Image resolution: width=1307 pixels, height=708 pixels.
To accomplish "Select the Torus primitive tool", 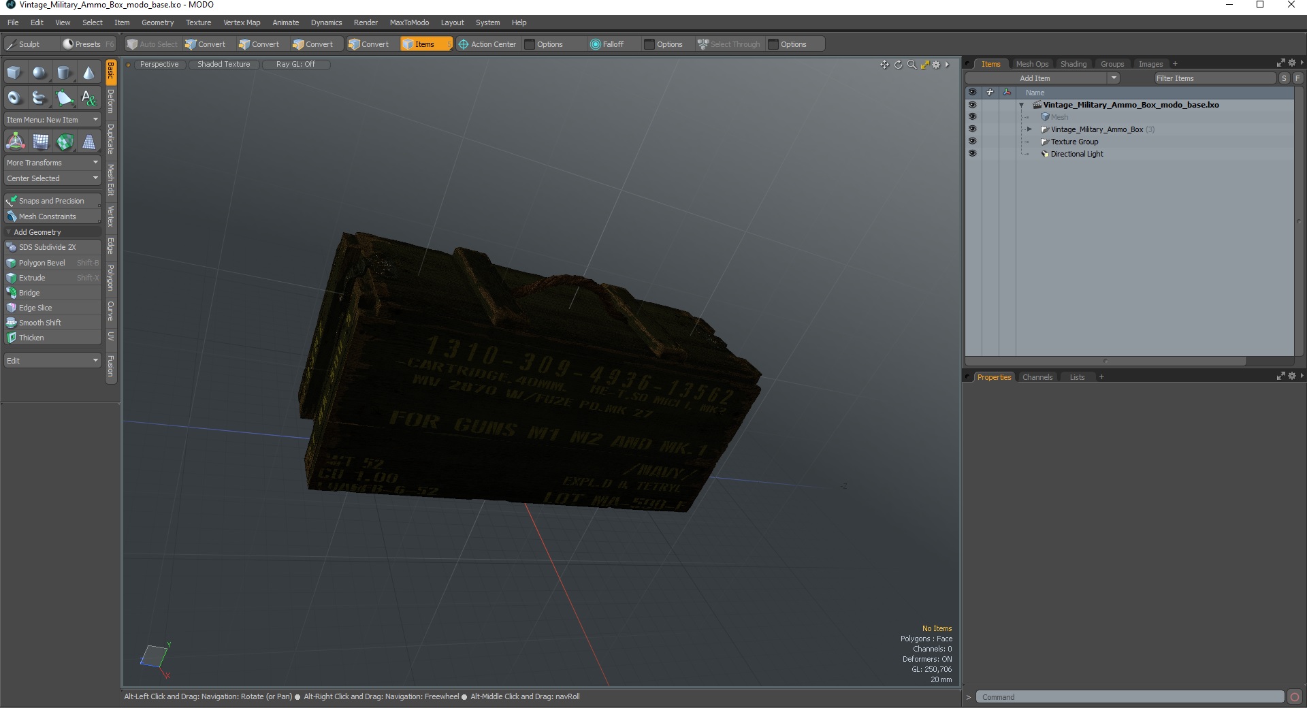I will click(14, 98).
